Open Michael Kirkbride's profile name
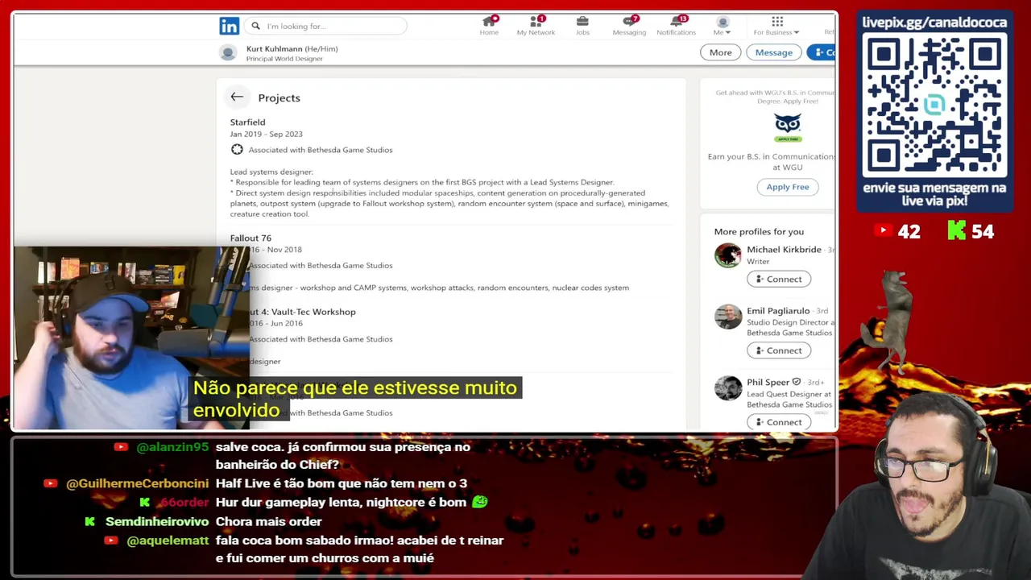The image size is (1031, 580). 784,250
